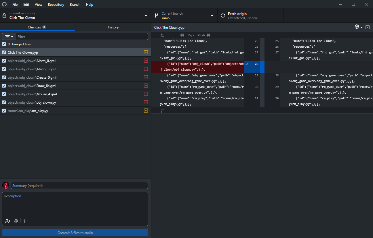Viewport: 373px width, 238px height.
Task: Uncheck the Draw_64.gml checkbox
Action: pyautogui.click(x=4, y=86)
